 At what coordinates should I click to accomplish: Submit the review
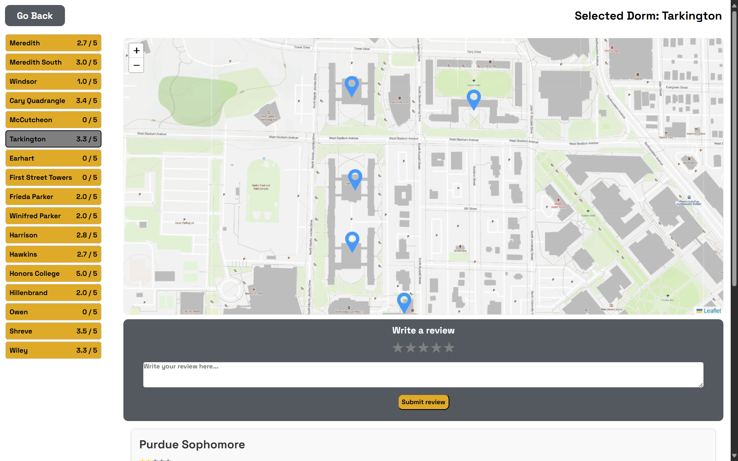[x=423, y=402]
